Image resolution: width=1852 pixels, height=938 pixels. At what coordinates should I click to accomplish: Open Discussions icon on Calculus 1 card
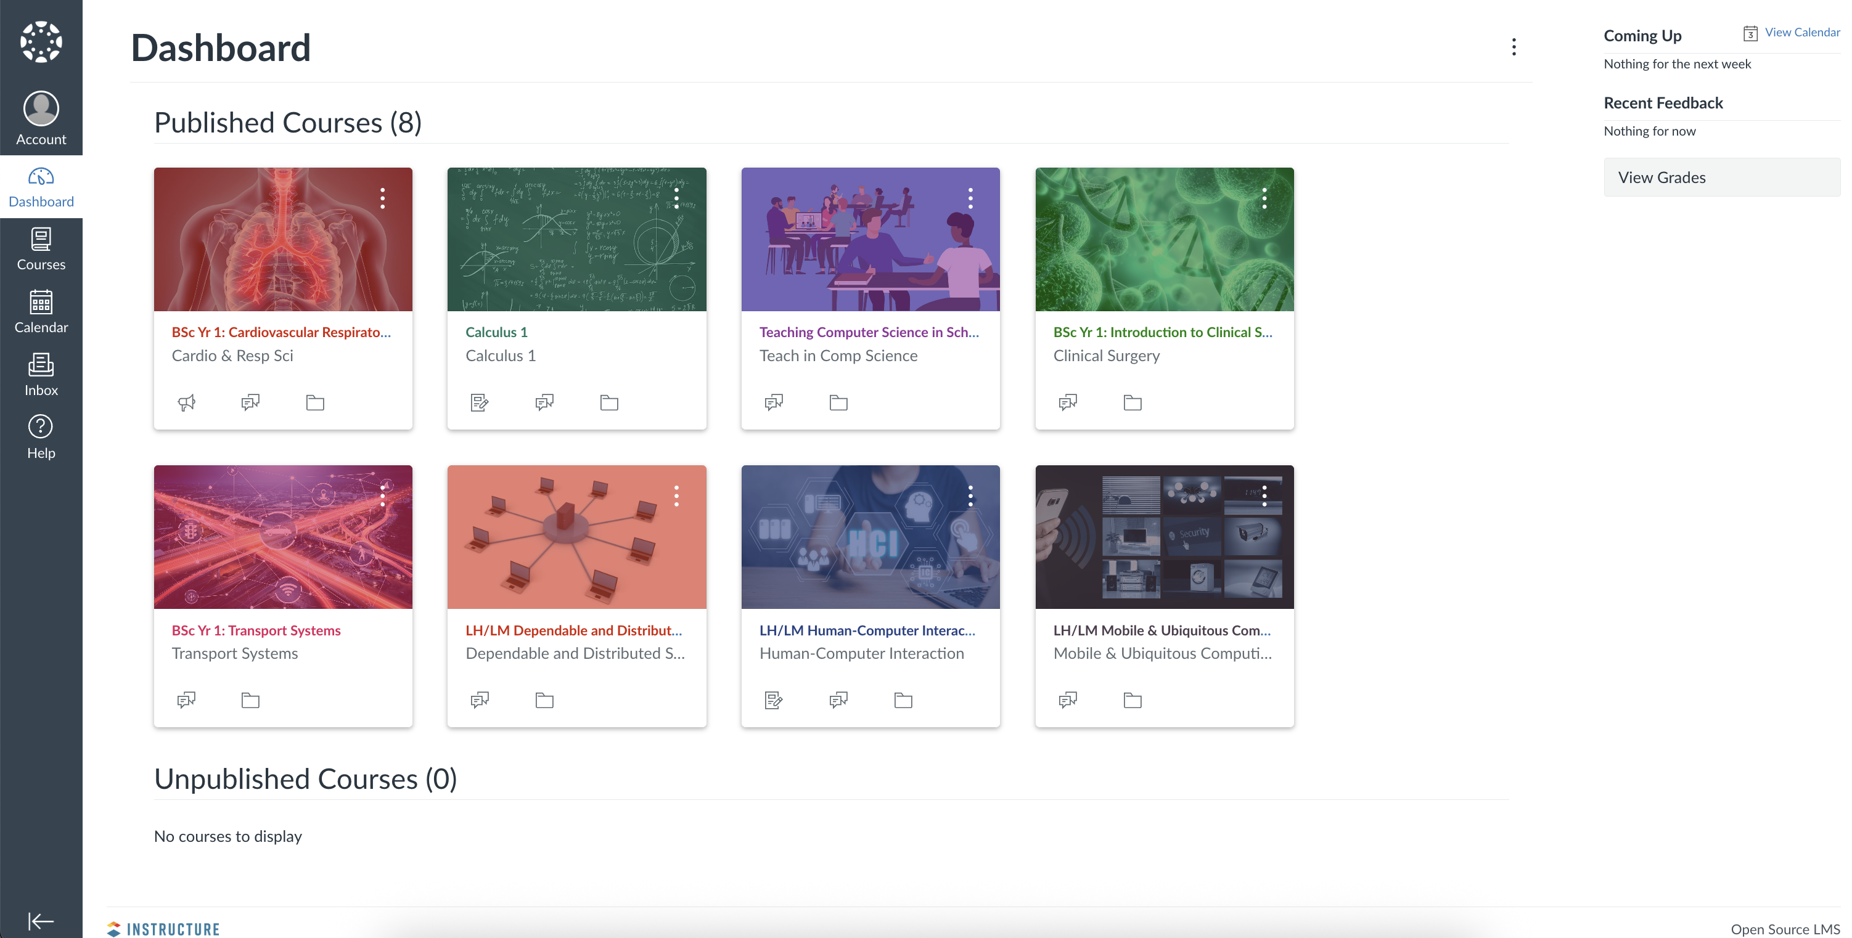click(544, 402)
